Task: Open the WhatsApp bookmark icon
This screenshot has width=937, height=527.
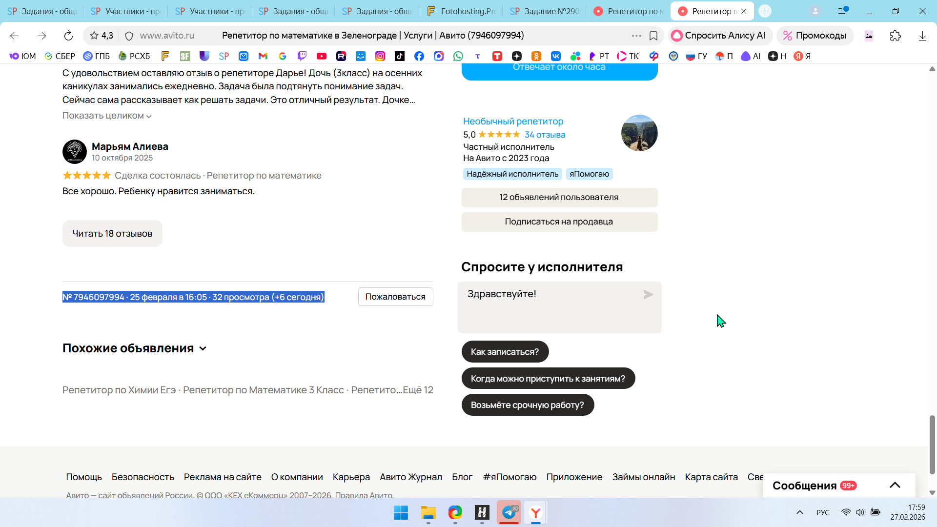Action: 458,56
